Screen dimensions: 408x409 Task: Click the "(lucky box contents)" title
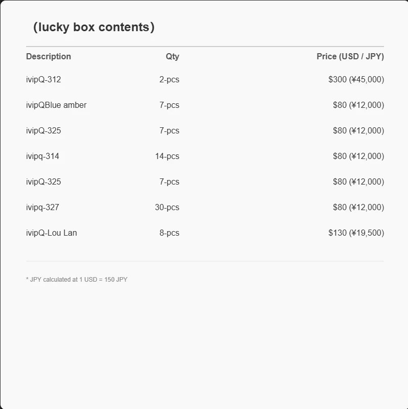click(94, 27)
